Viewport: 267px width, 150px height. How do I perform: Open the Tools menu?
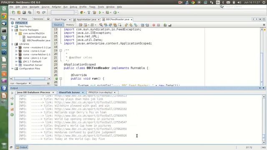coord(101,7)
